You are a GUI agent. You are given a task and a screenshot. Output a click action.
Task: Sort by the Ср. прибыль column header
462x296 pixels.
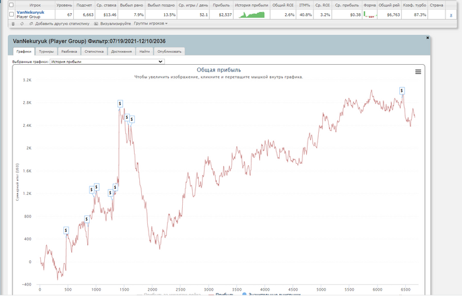[x=347, y=5]
